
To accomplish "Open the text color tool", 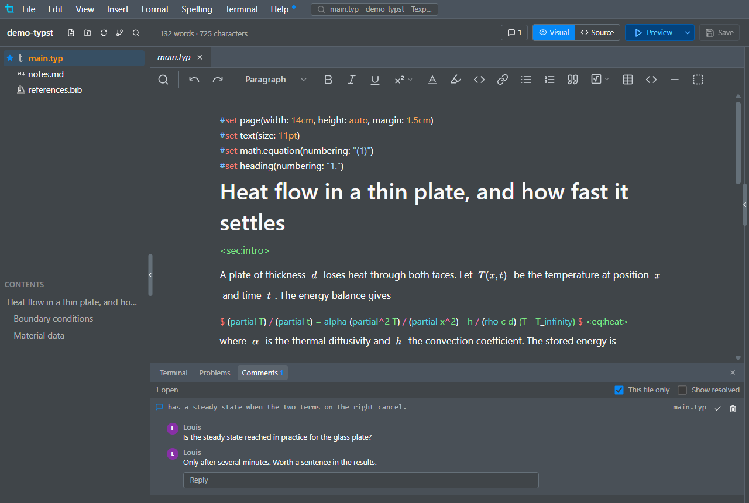I will (x=432, y=80).
